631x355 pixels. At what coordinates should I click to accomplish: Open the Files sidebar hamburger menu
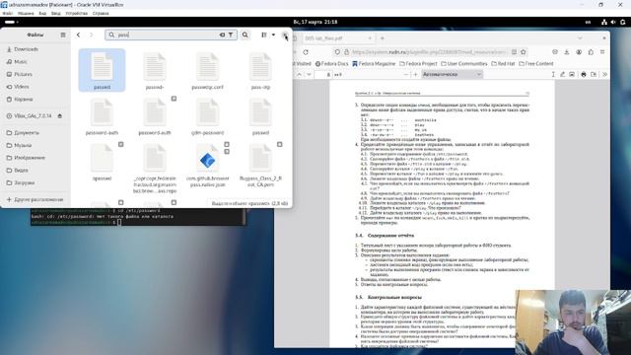click(x=63, y=35)
